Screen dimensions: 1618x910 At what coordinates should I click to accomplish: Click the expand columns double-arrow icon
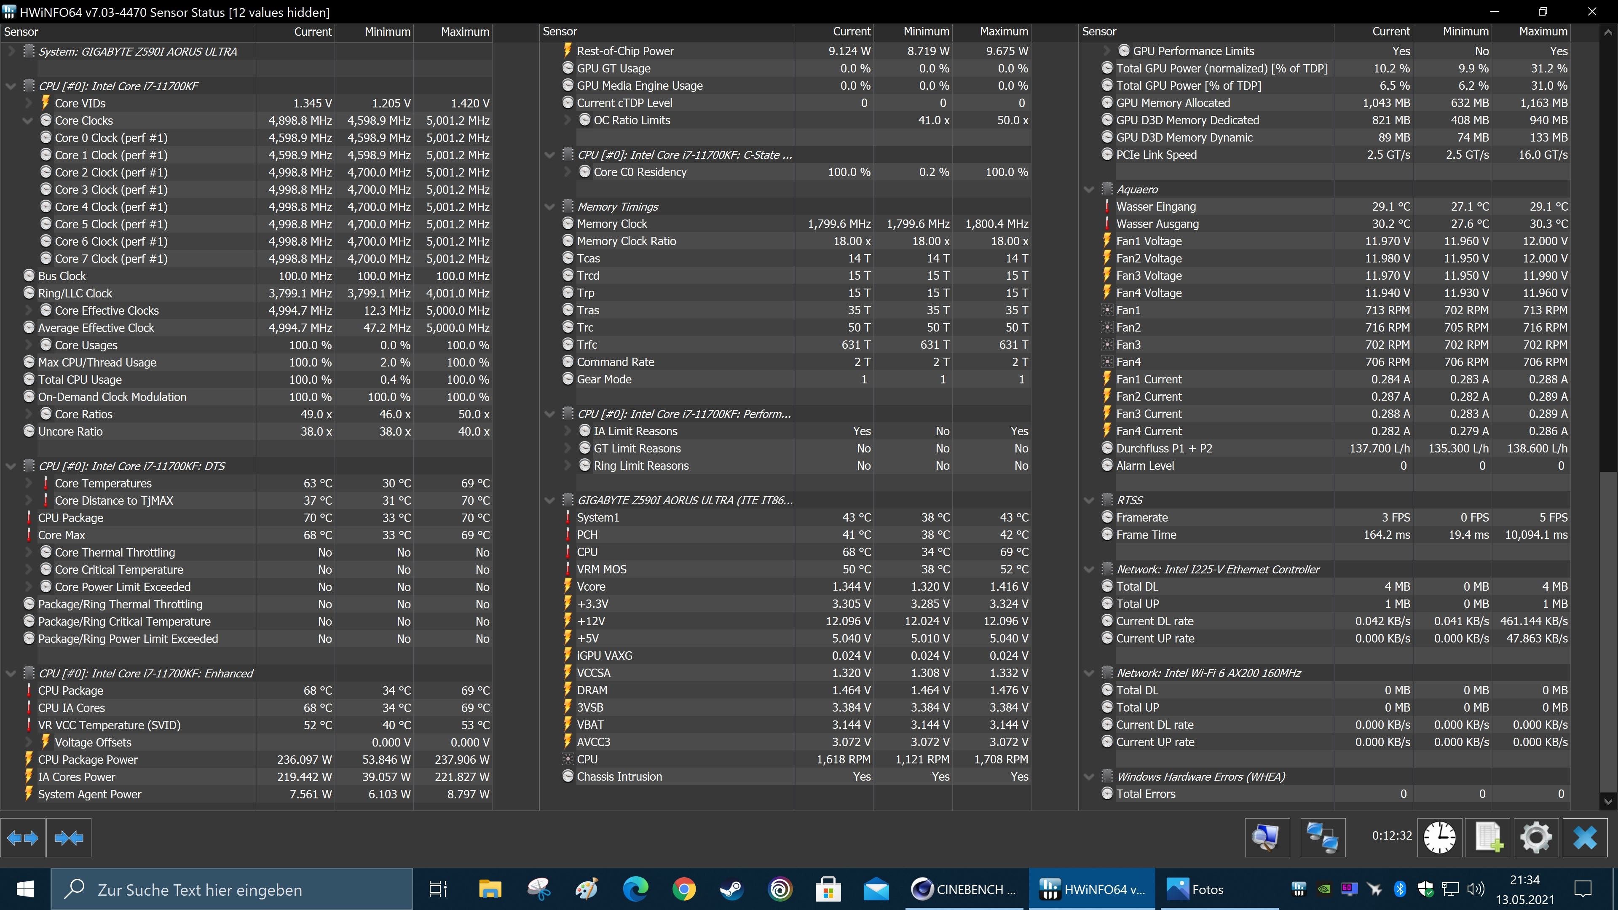coord(23,838)
